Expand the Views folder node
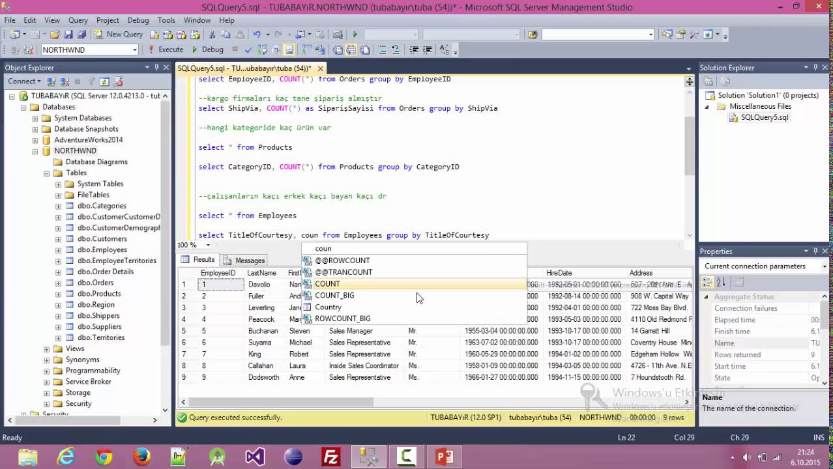Viewport: 833px width, 469px height. tap(47, 349)
